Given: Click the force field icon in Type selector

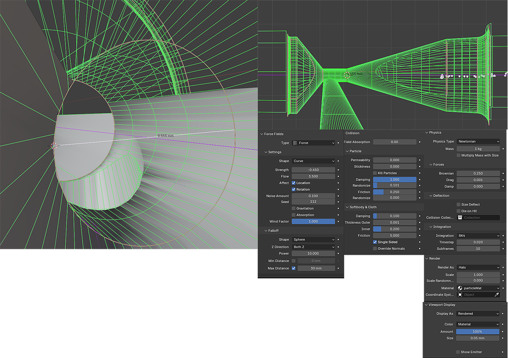Looking at the screenshot, I should [x=295, y=143].
